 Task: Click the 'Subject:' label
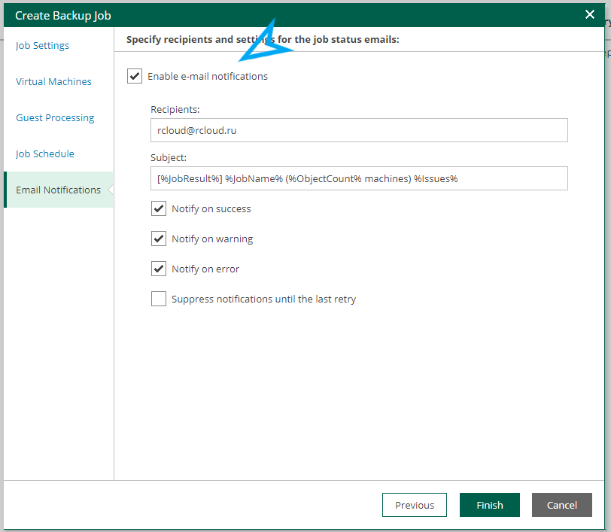click(x=169, y=158)
